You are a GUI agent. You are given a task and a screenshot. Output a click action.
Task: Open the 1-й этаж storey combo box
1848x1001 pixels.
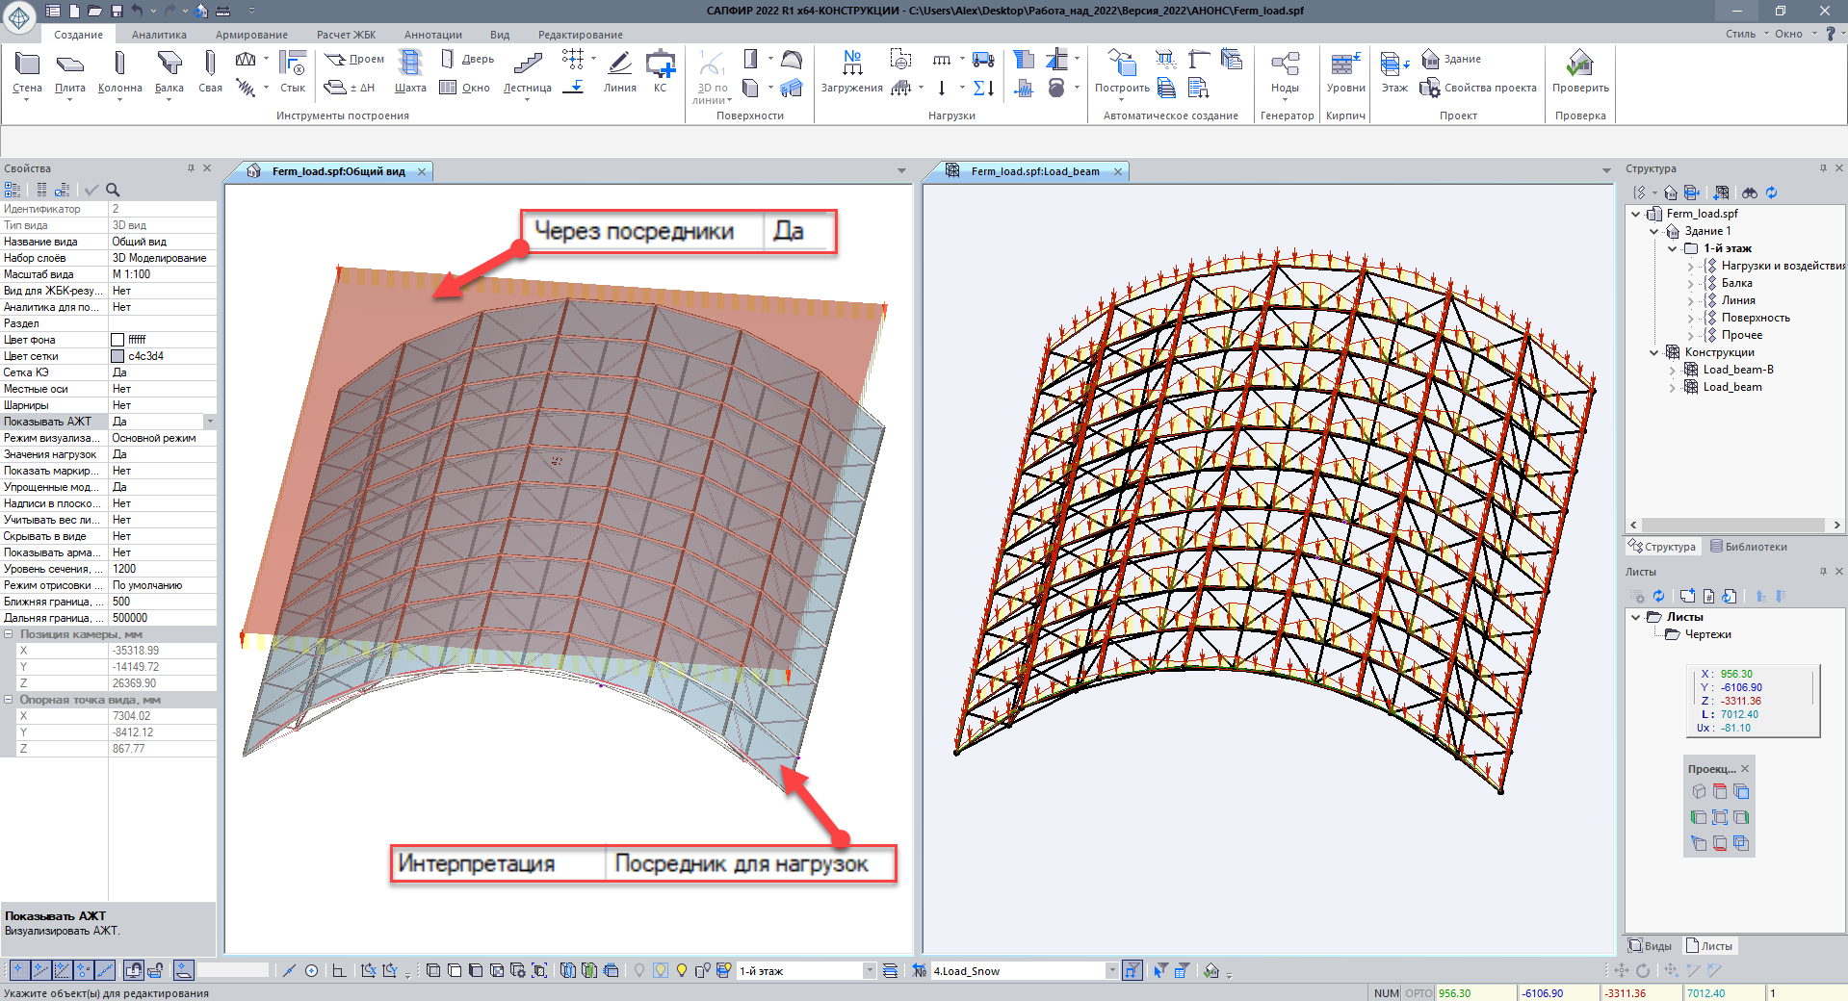point(869,971)
